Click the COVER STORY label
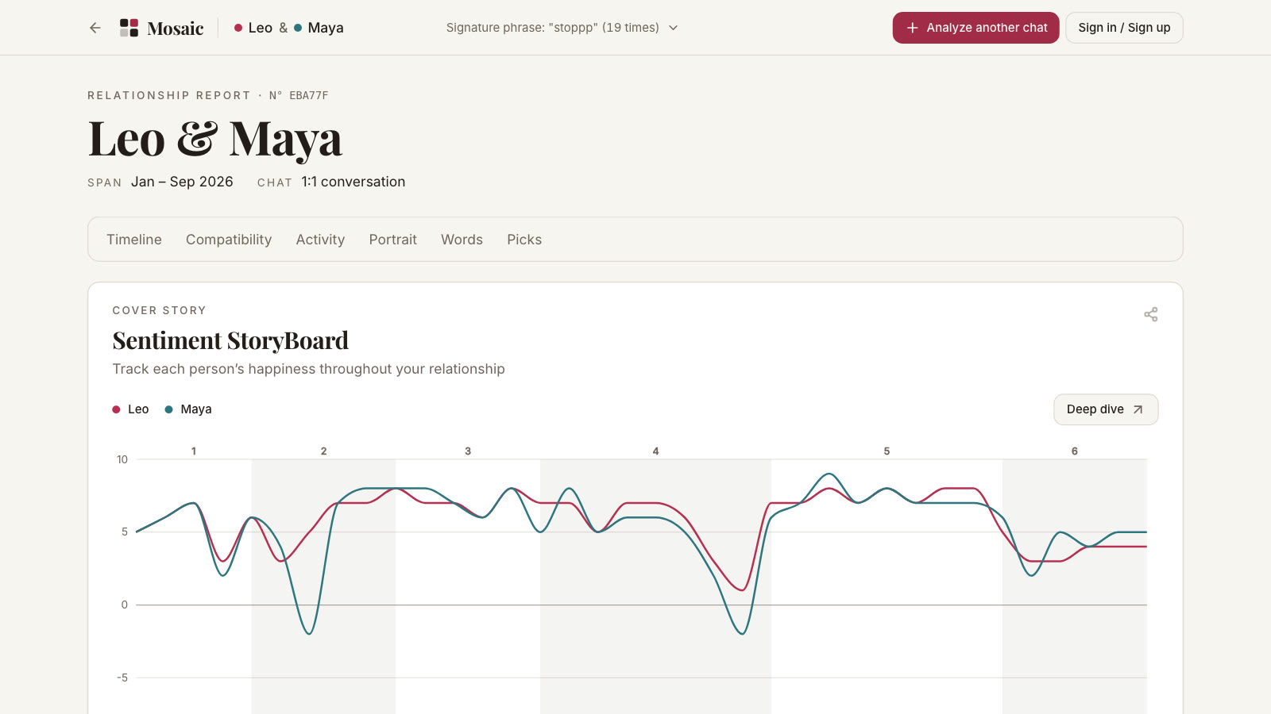Screen dimensions: 1271x714 (160, 310)
